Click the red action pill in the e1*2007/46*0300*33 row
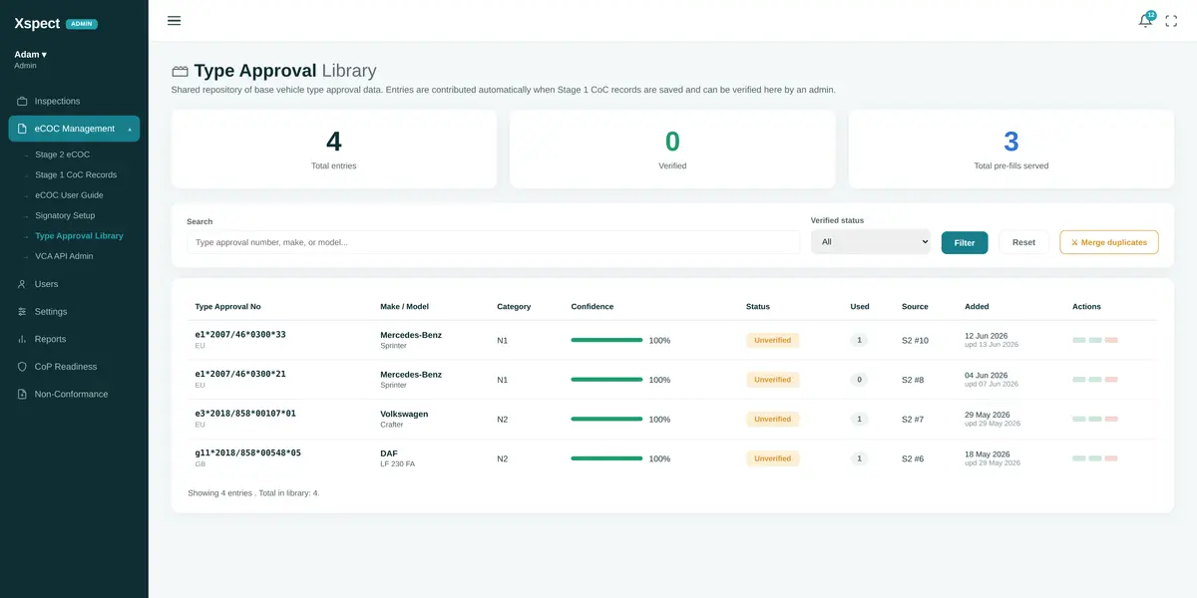 [x=1111, y=340]
